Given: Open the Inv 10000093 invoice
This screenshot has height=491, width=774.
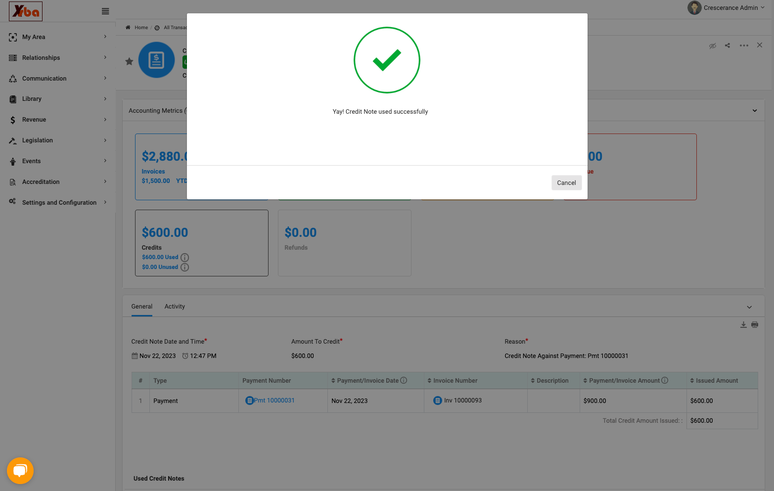Looking at the screenshot, I should tap(463, 401).
